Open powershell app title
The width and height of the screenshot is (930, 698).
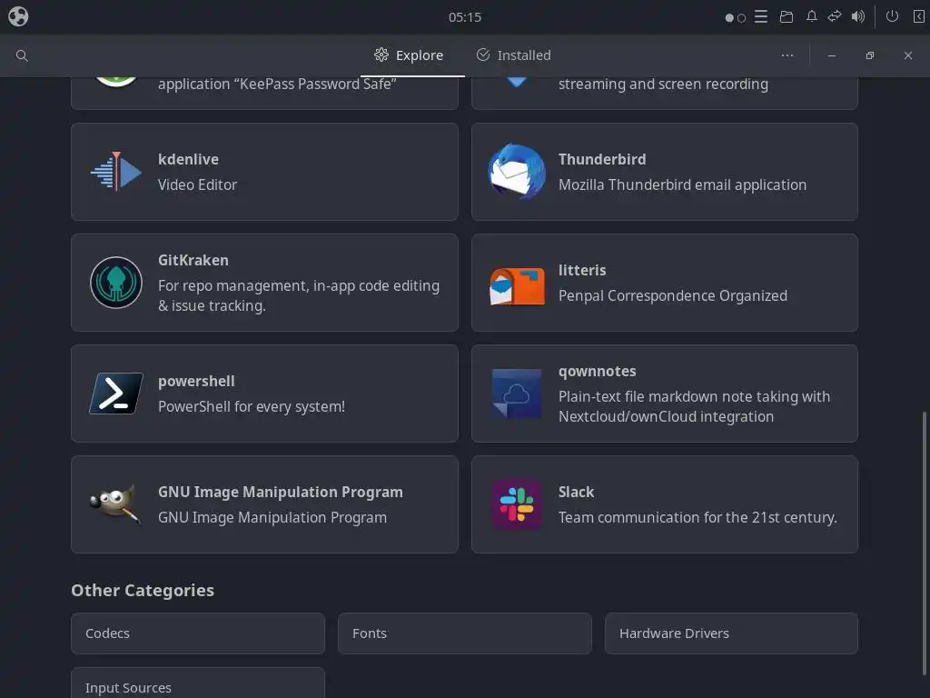[196, 381]
